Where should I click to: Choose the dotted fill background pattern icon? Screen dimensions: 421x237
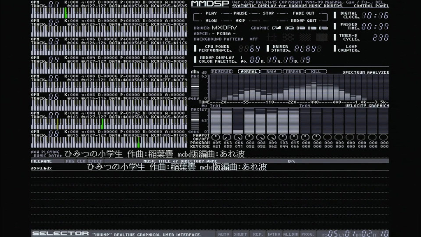coord(322,37)
